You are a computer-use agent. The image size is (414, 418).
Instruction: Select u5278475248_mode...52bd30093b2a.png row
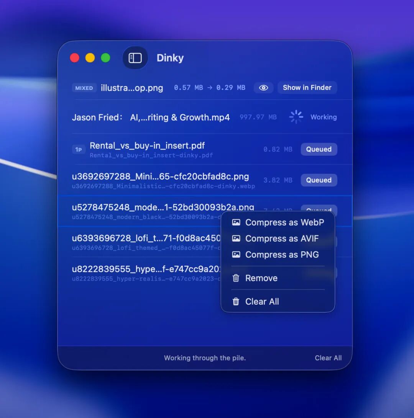pyautogui.click(x=205, y=211)
